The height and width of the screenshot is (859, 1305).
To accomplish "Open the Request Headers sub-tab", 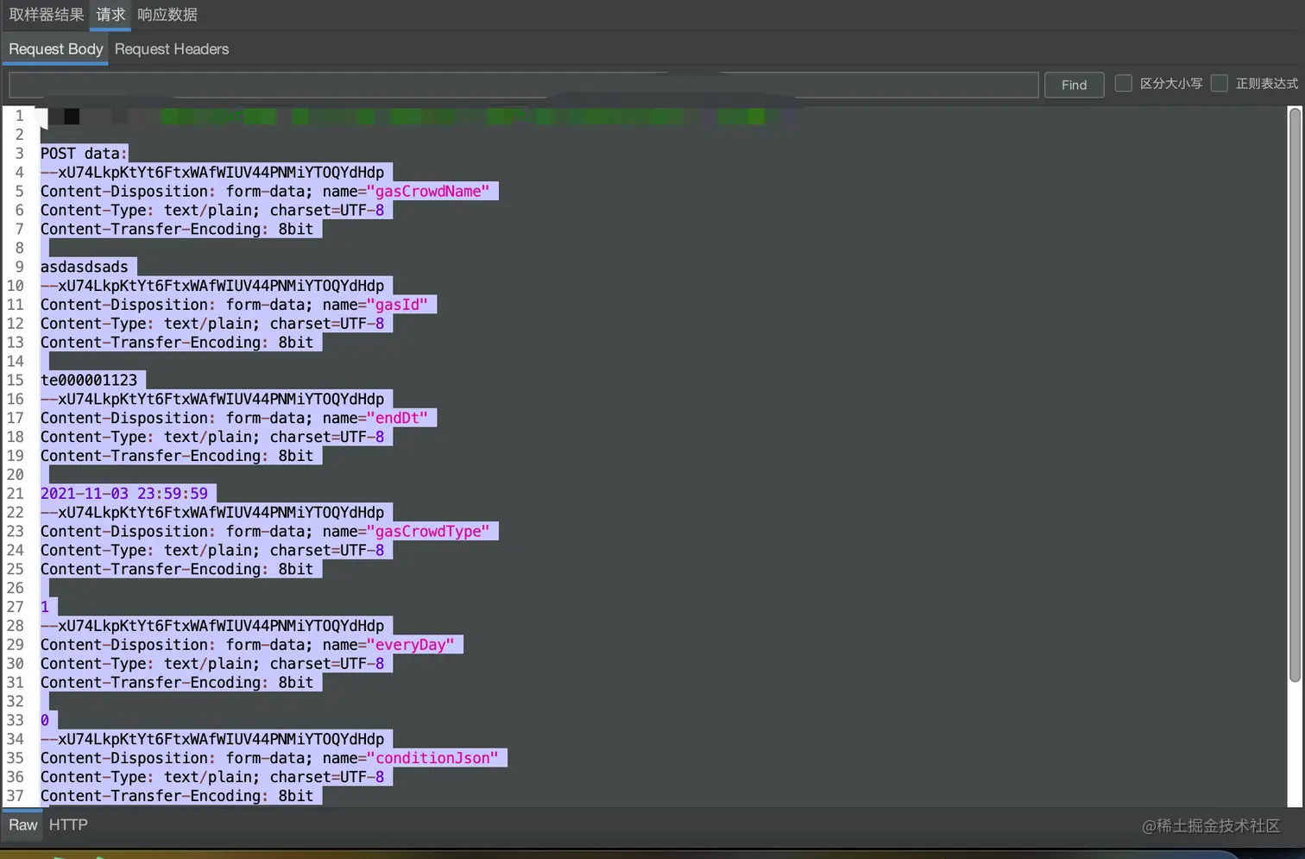I will pos(172,49).
